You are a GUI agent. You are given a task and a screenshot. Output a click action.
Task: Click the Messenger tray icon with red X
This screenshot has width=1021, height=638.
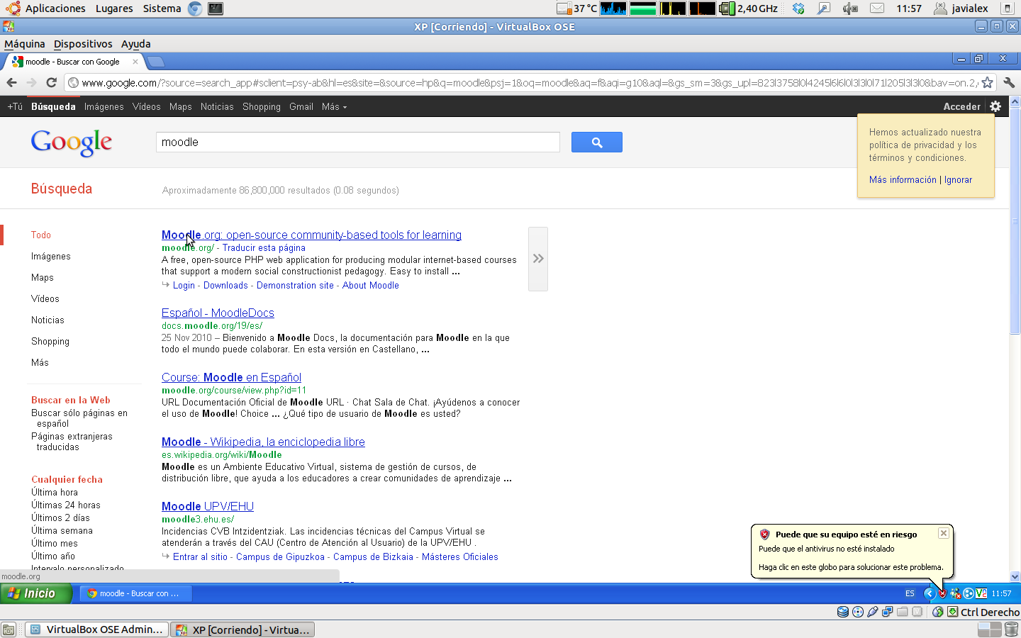[955, 593]
